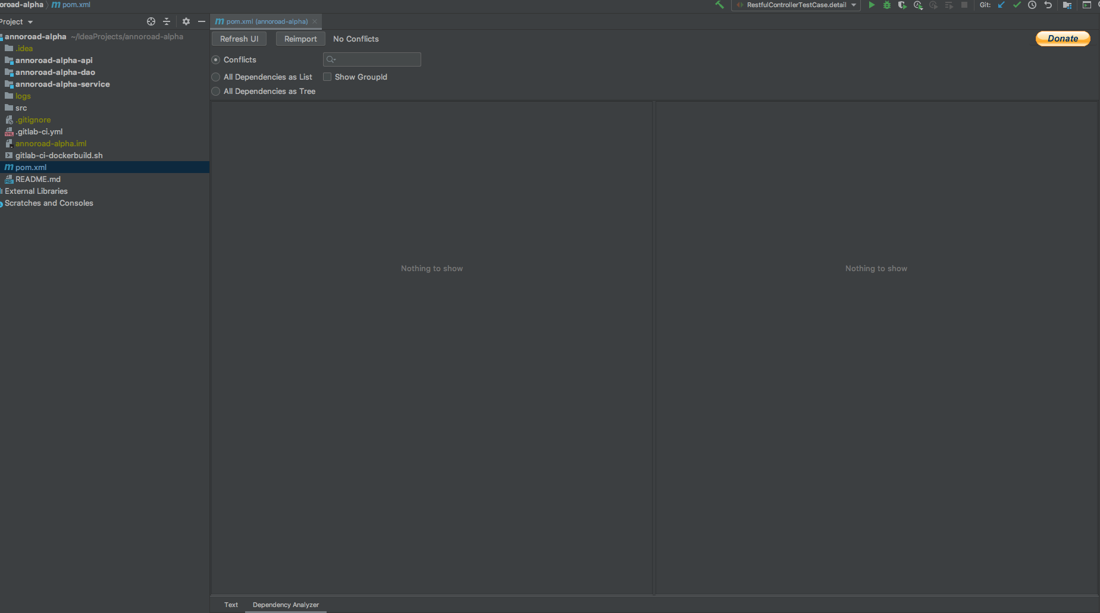Select the pom.xml (annoroad-alpha) editor tab

tap(267, 21)
